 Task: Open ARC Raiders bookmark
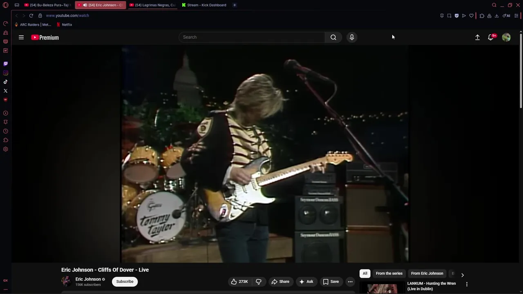[x=33, y=24]
